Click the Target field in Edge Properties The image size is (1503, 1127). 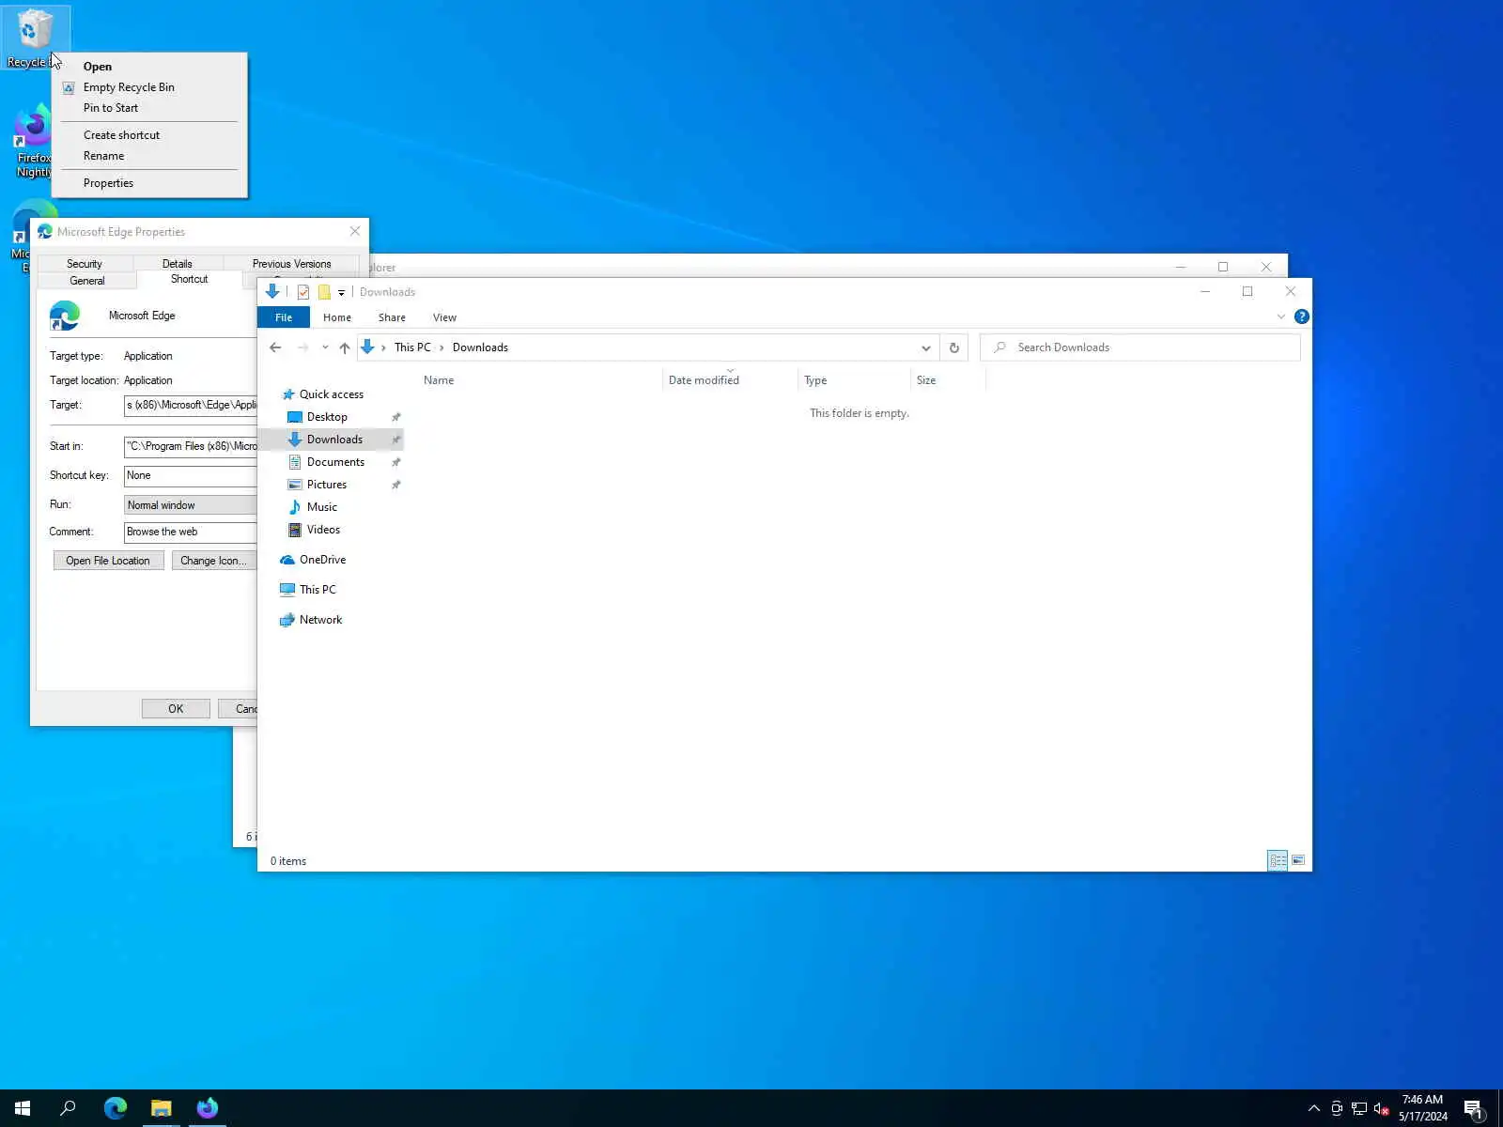pos(191,405)
